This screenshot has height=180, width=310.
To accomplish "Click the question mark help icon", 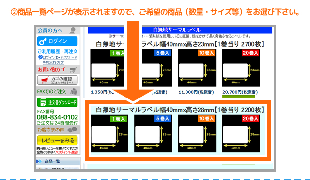I will (40, 57).
